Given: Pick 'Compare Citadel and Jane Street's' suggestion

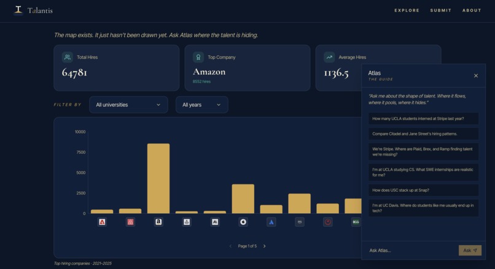Looking at the screenshot, I should tap(423, 134).
